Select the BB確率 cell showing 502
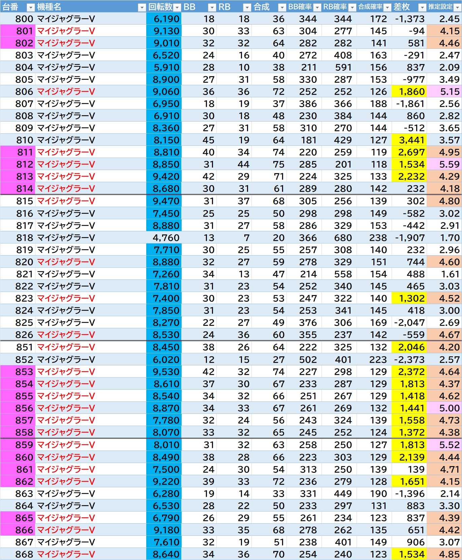The height and width of the screenshot is (560, 462). [x=304, y=360]
